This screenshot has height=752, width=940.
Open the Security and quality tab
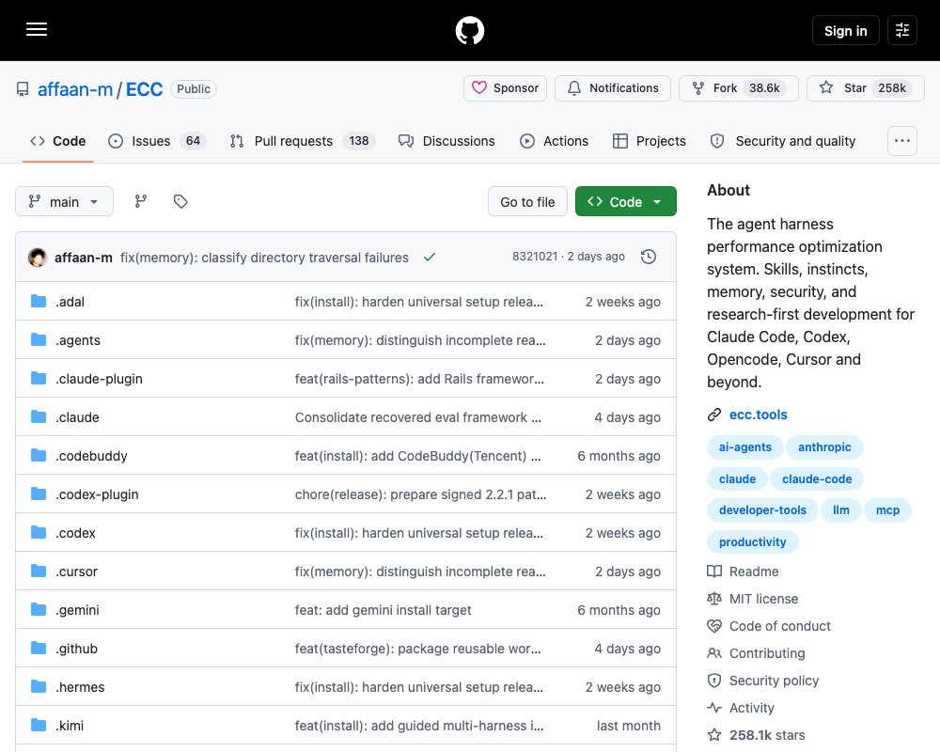783,141
